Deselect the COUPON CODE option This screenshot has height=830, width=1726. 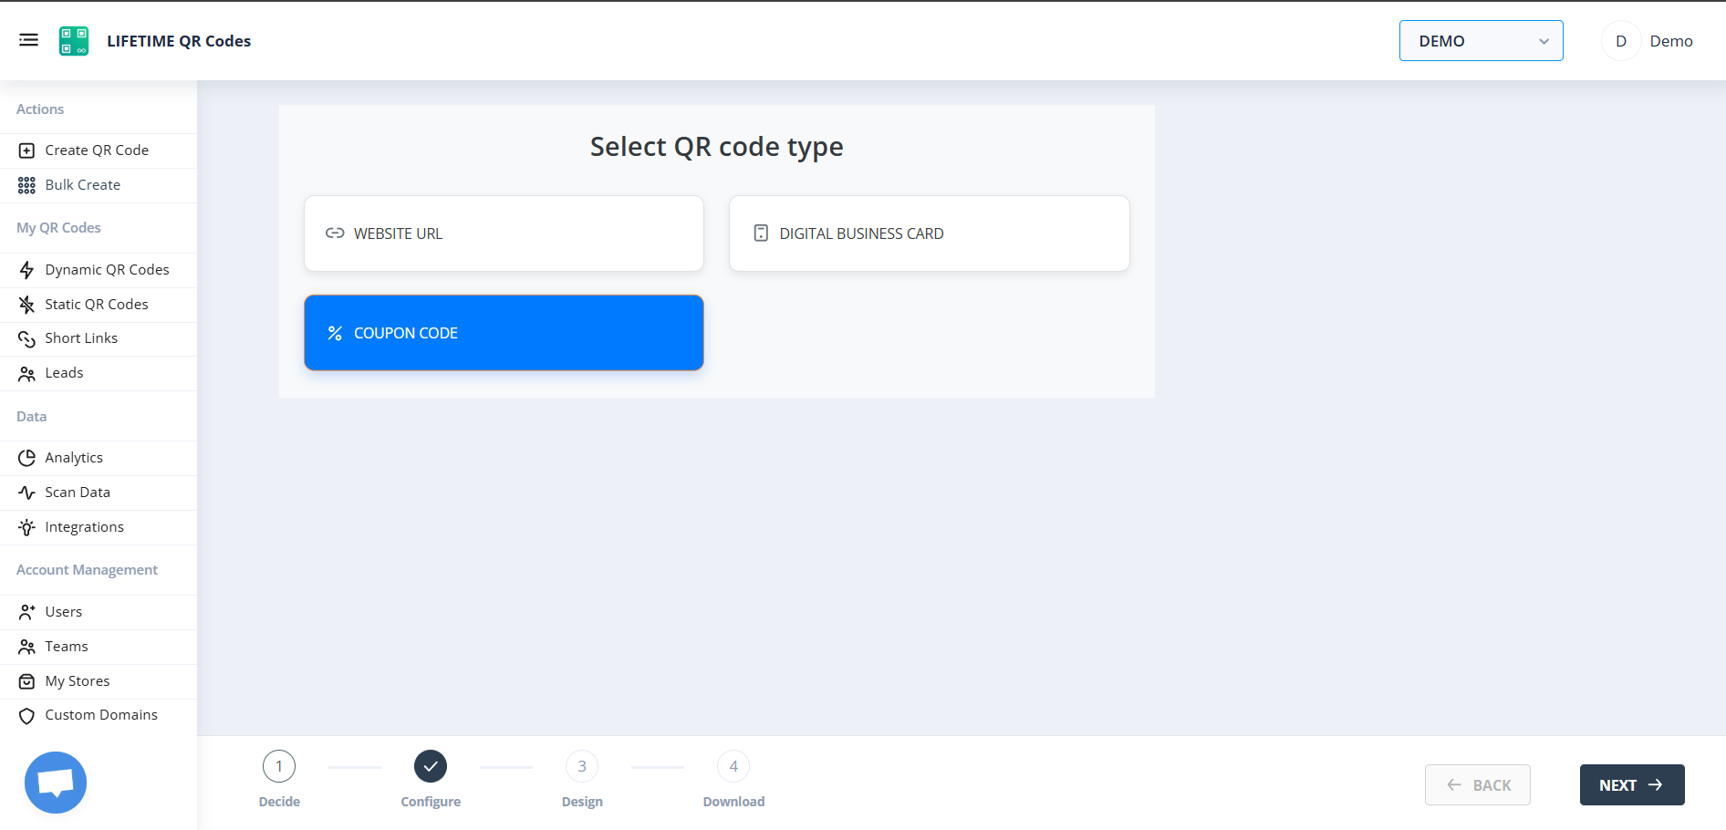tap(503, 332)
